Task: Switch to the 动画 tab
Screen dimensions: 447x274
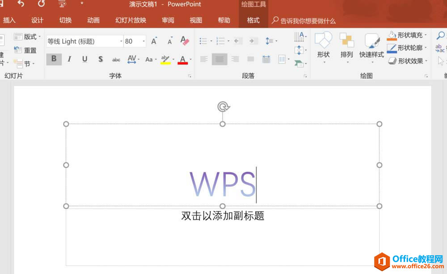Action: tap(93, 20)
